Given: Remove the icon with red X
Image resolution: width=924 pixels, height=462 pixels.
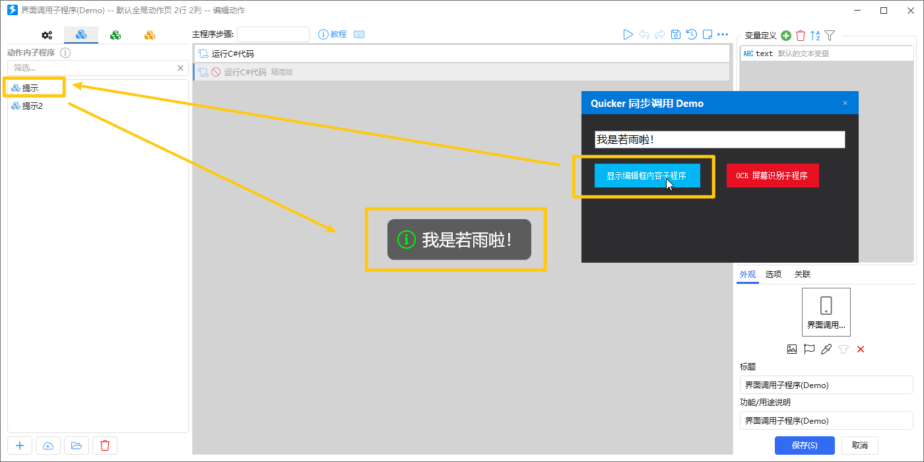Looking at the screenshot, I should [x=861, y=349].
